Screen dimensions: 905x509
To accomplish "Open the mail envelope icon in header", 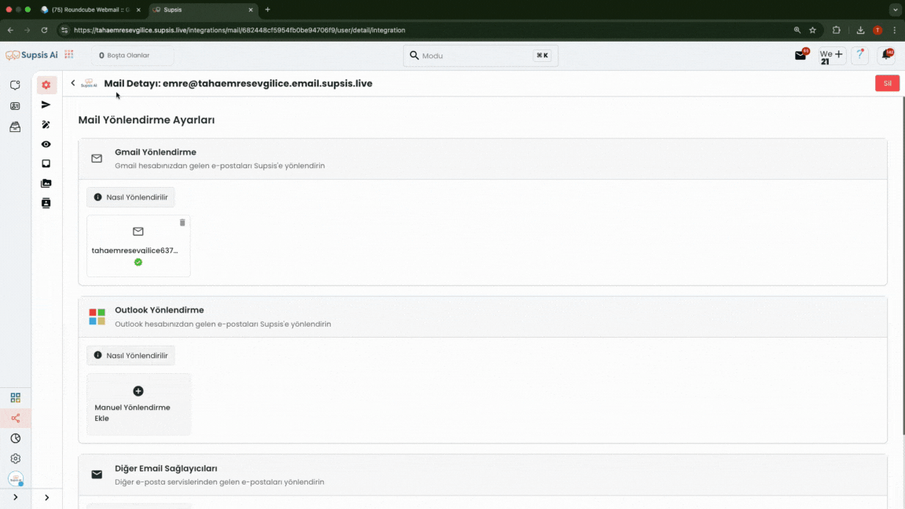I will pyautogui.click(x=801, y=55).
